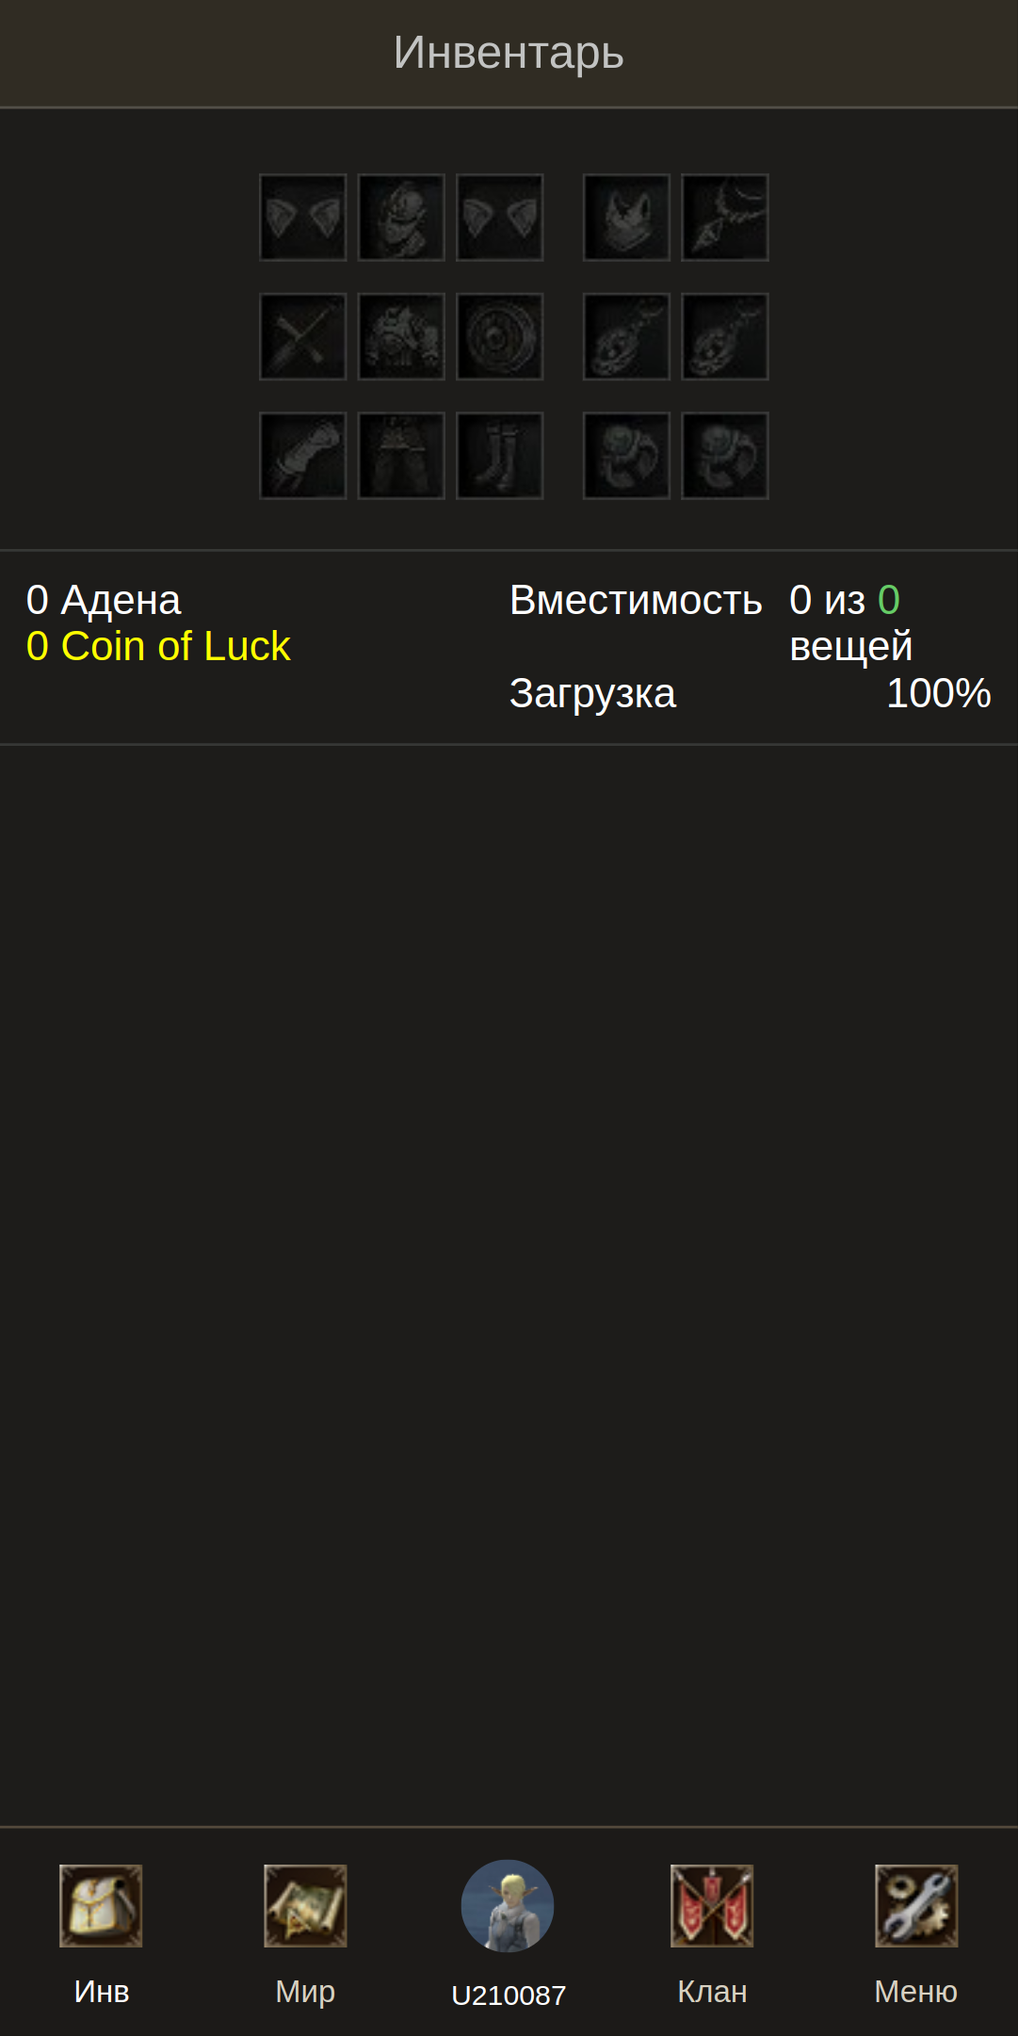The width and height of the screenshot is (1018, 2036).
Task: Click the boots equipment slot
Action: (x=499, y=455)
